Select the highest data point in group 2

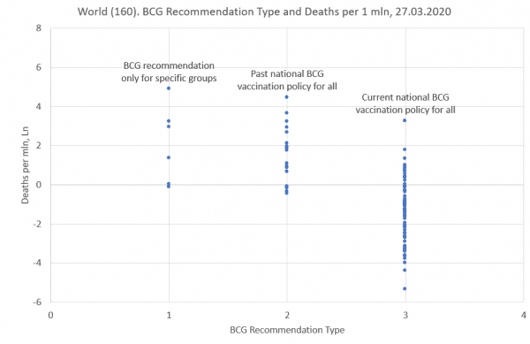(x=286, y=97)
